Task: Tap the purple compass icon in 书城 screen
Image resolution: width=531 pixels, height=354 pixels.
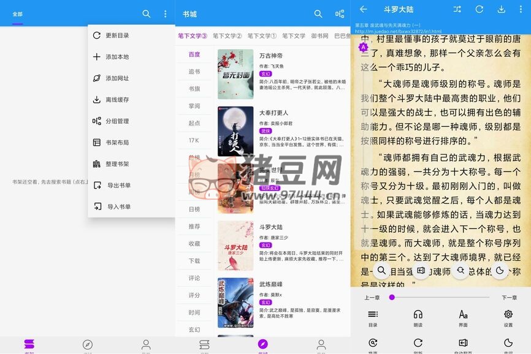Action: [263, 345]
